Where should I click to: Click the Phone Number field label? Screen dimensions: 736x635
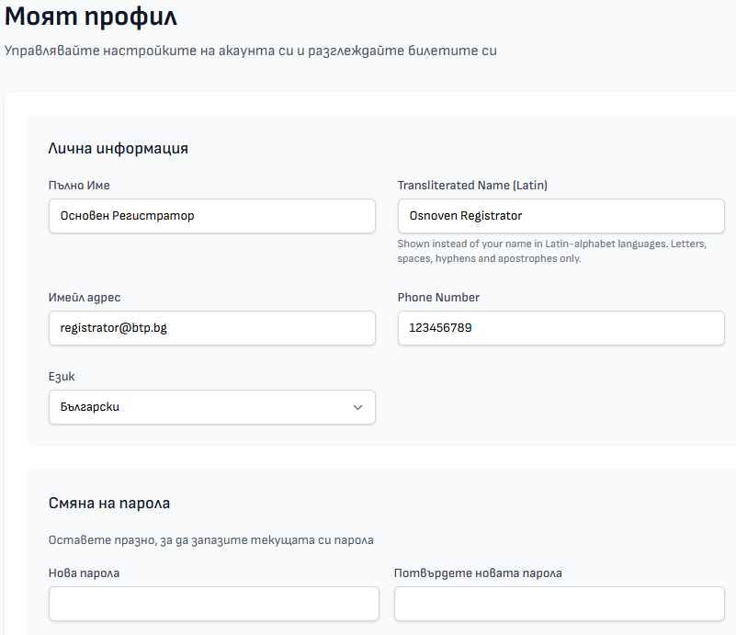438,298
